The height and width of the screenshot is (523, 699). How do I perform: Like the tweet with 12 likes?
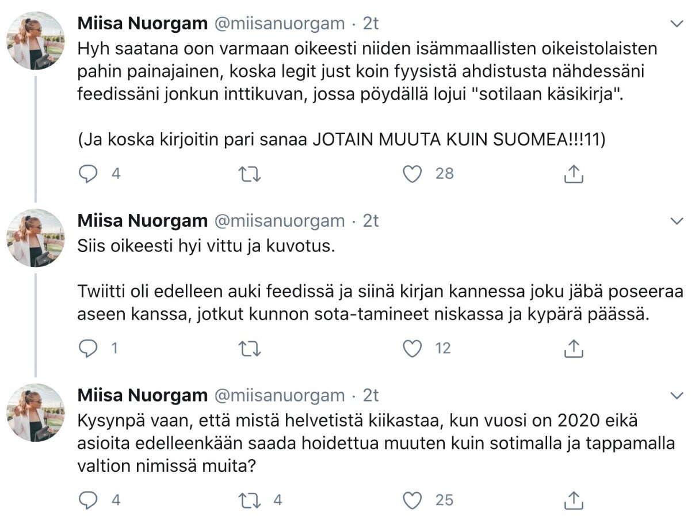click(412, 349)
